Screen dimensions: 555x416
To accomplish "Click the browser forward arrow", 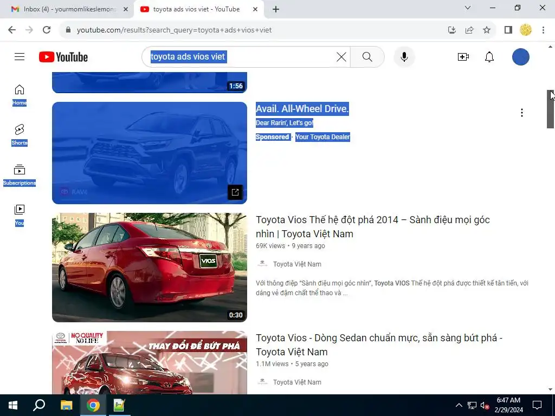I will (x=29, y=30).
